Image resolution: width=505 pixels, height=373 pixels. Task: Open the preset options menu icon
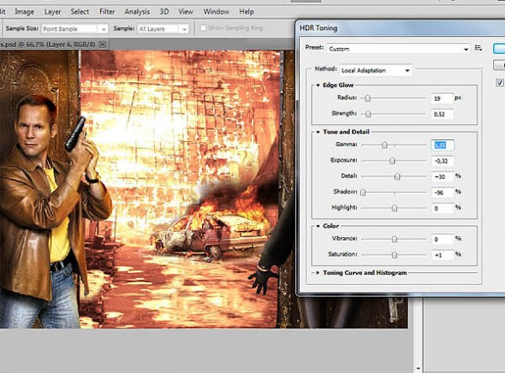coord(478,48)
